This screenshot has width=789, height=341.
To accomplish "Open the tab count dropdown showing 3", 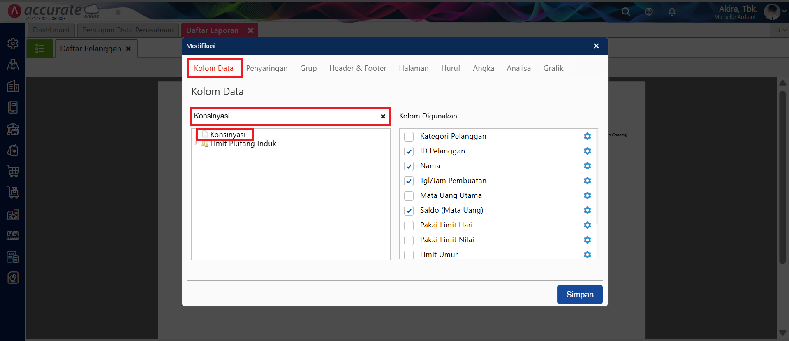I will (780, 30).
